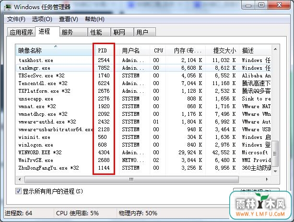Viewport: 294px width, 222px height.
Task: Sort by 映像名称 column header
Action: 56,50
